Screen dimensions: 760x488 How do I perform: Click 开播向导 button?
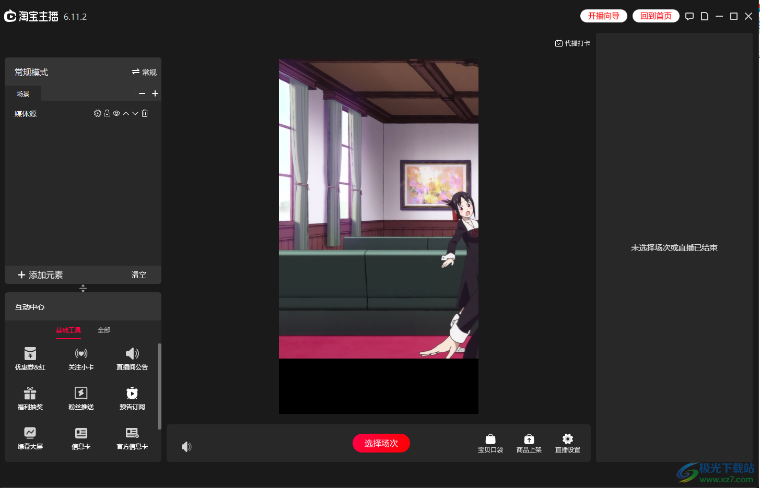point(604,16)
